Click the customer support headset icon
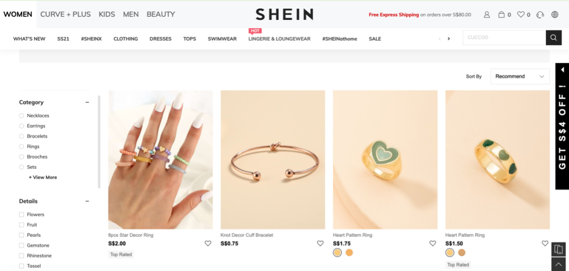The height and width of the screenshot is (271, 569). tap(540, 15)
